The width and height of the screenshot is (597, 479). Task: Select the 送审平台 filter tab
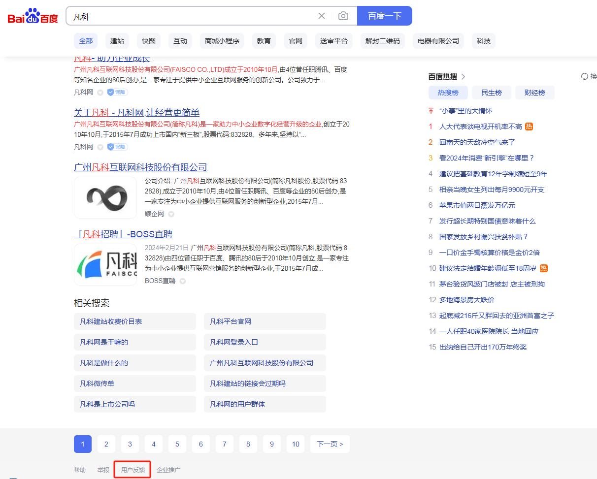[334, 41]
